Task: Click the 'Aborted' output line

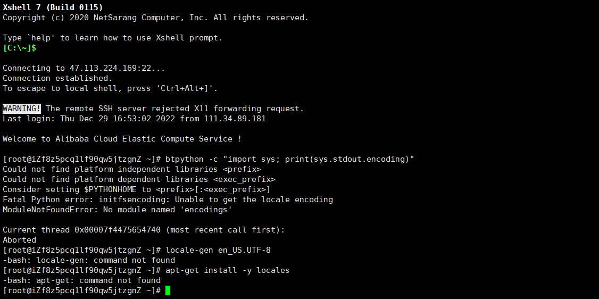Action: (20, 240)
